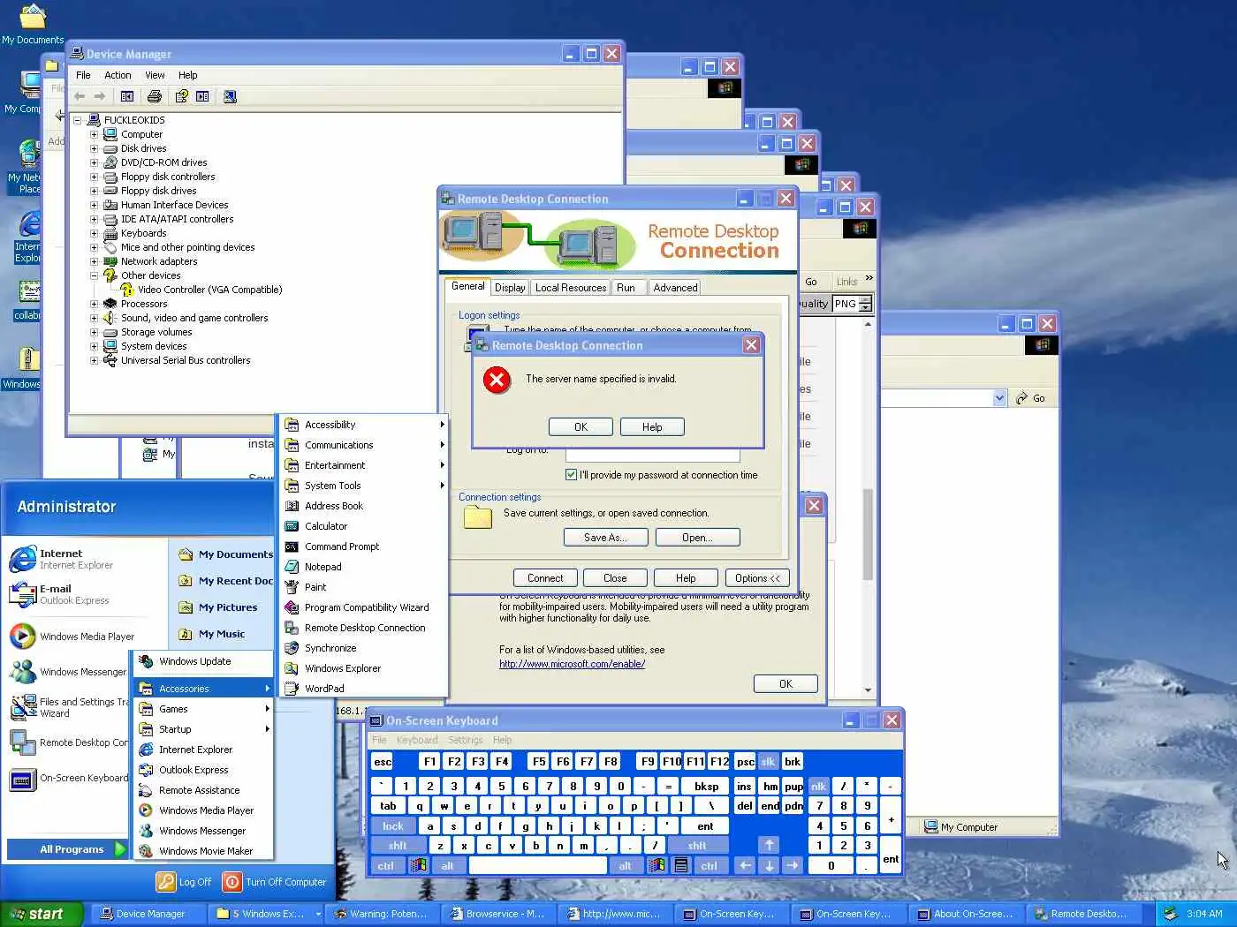
Task: Open the microsoft.com/enable link
Action: pyautogui.click(x=572, y=664)
